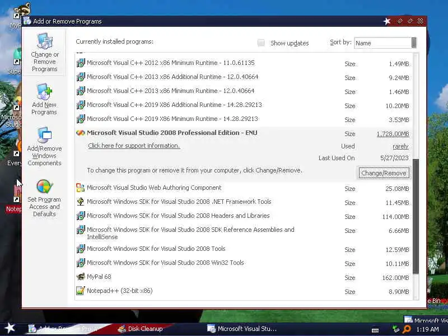
Task: Click the 8.90MB size of Notepad++
Action: click(399, 292)
